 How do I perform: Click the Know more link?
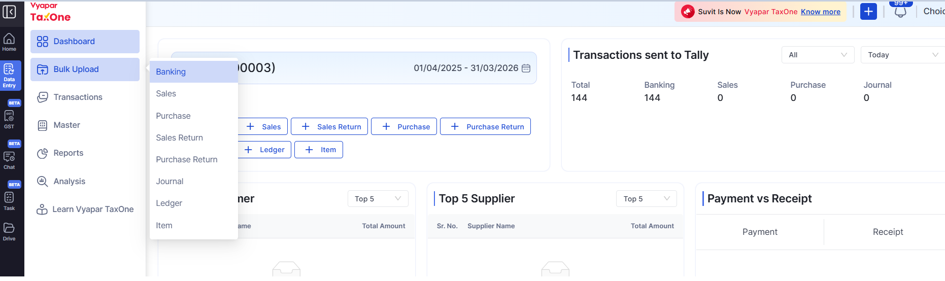tap(820, 12)
